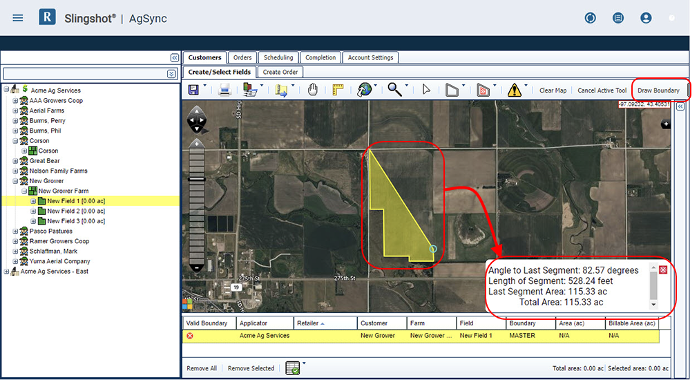Click the zoom in arrow above zoom bar
The image size is (699, 380).
click(x=197, y=144)
